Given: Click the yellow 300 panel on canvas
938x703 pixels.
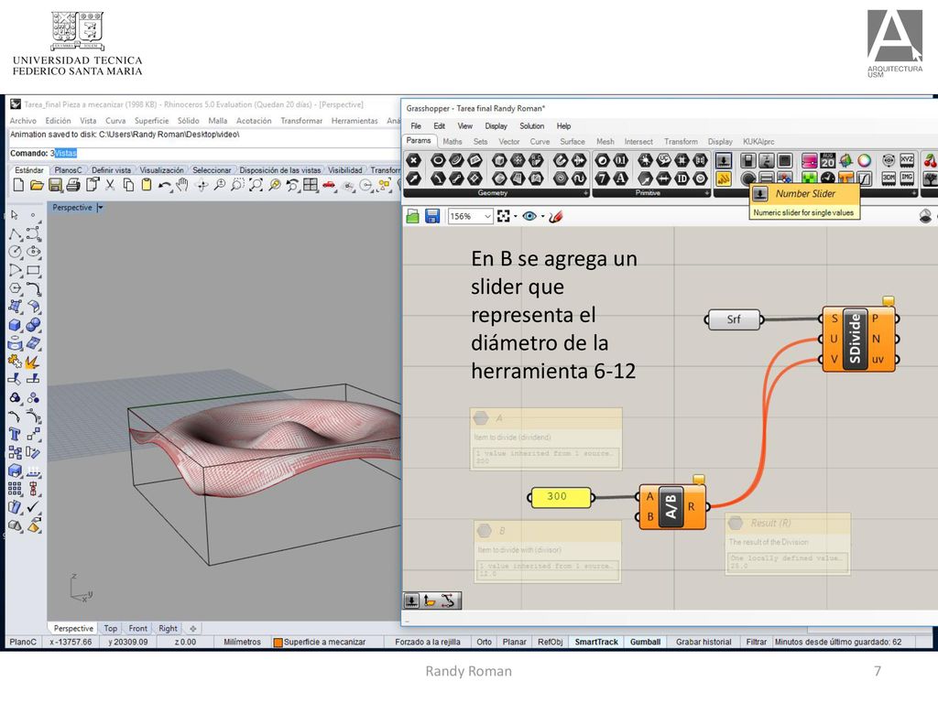Looking at the screenshot, I should coord(561,496).
